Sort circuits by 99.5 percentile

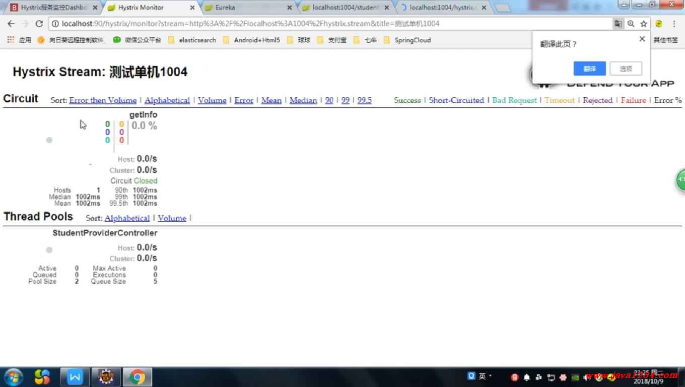(x=365, y=100)
